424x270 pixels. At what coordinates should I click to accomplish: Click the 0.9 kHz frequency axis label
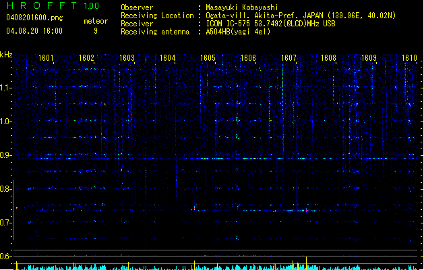(x=5, y=155)
